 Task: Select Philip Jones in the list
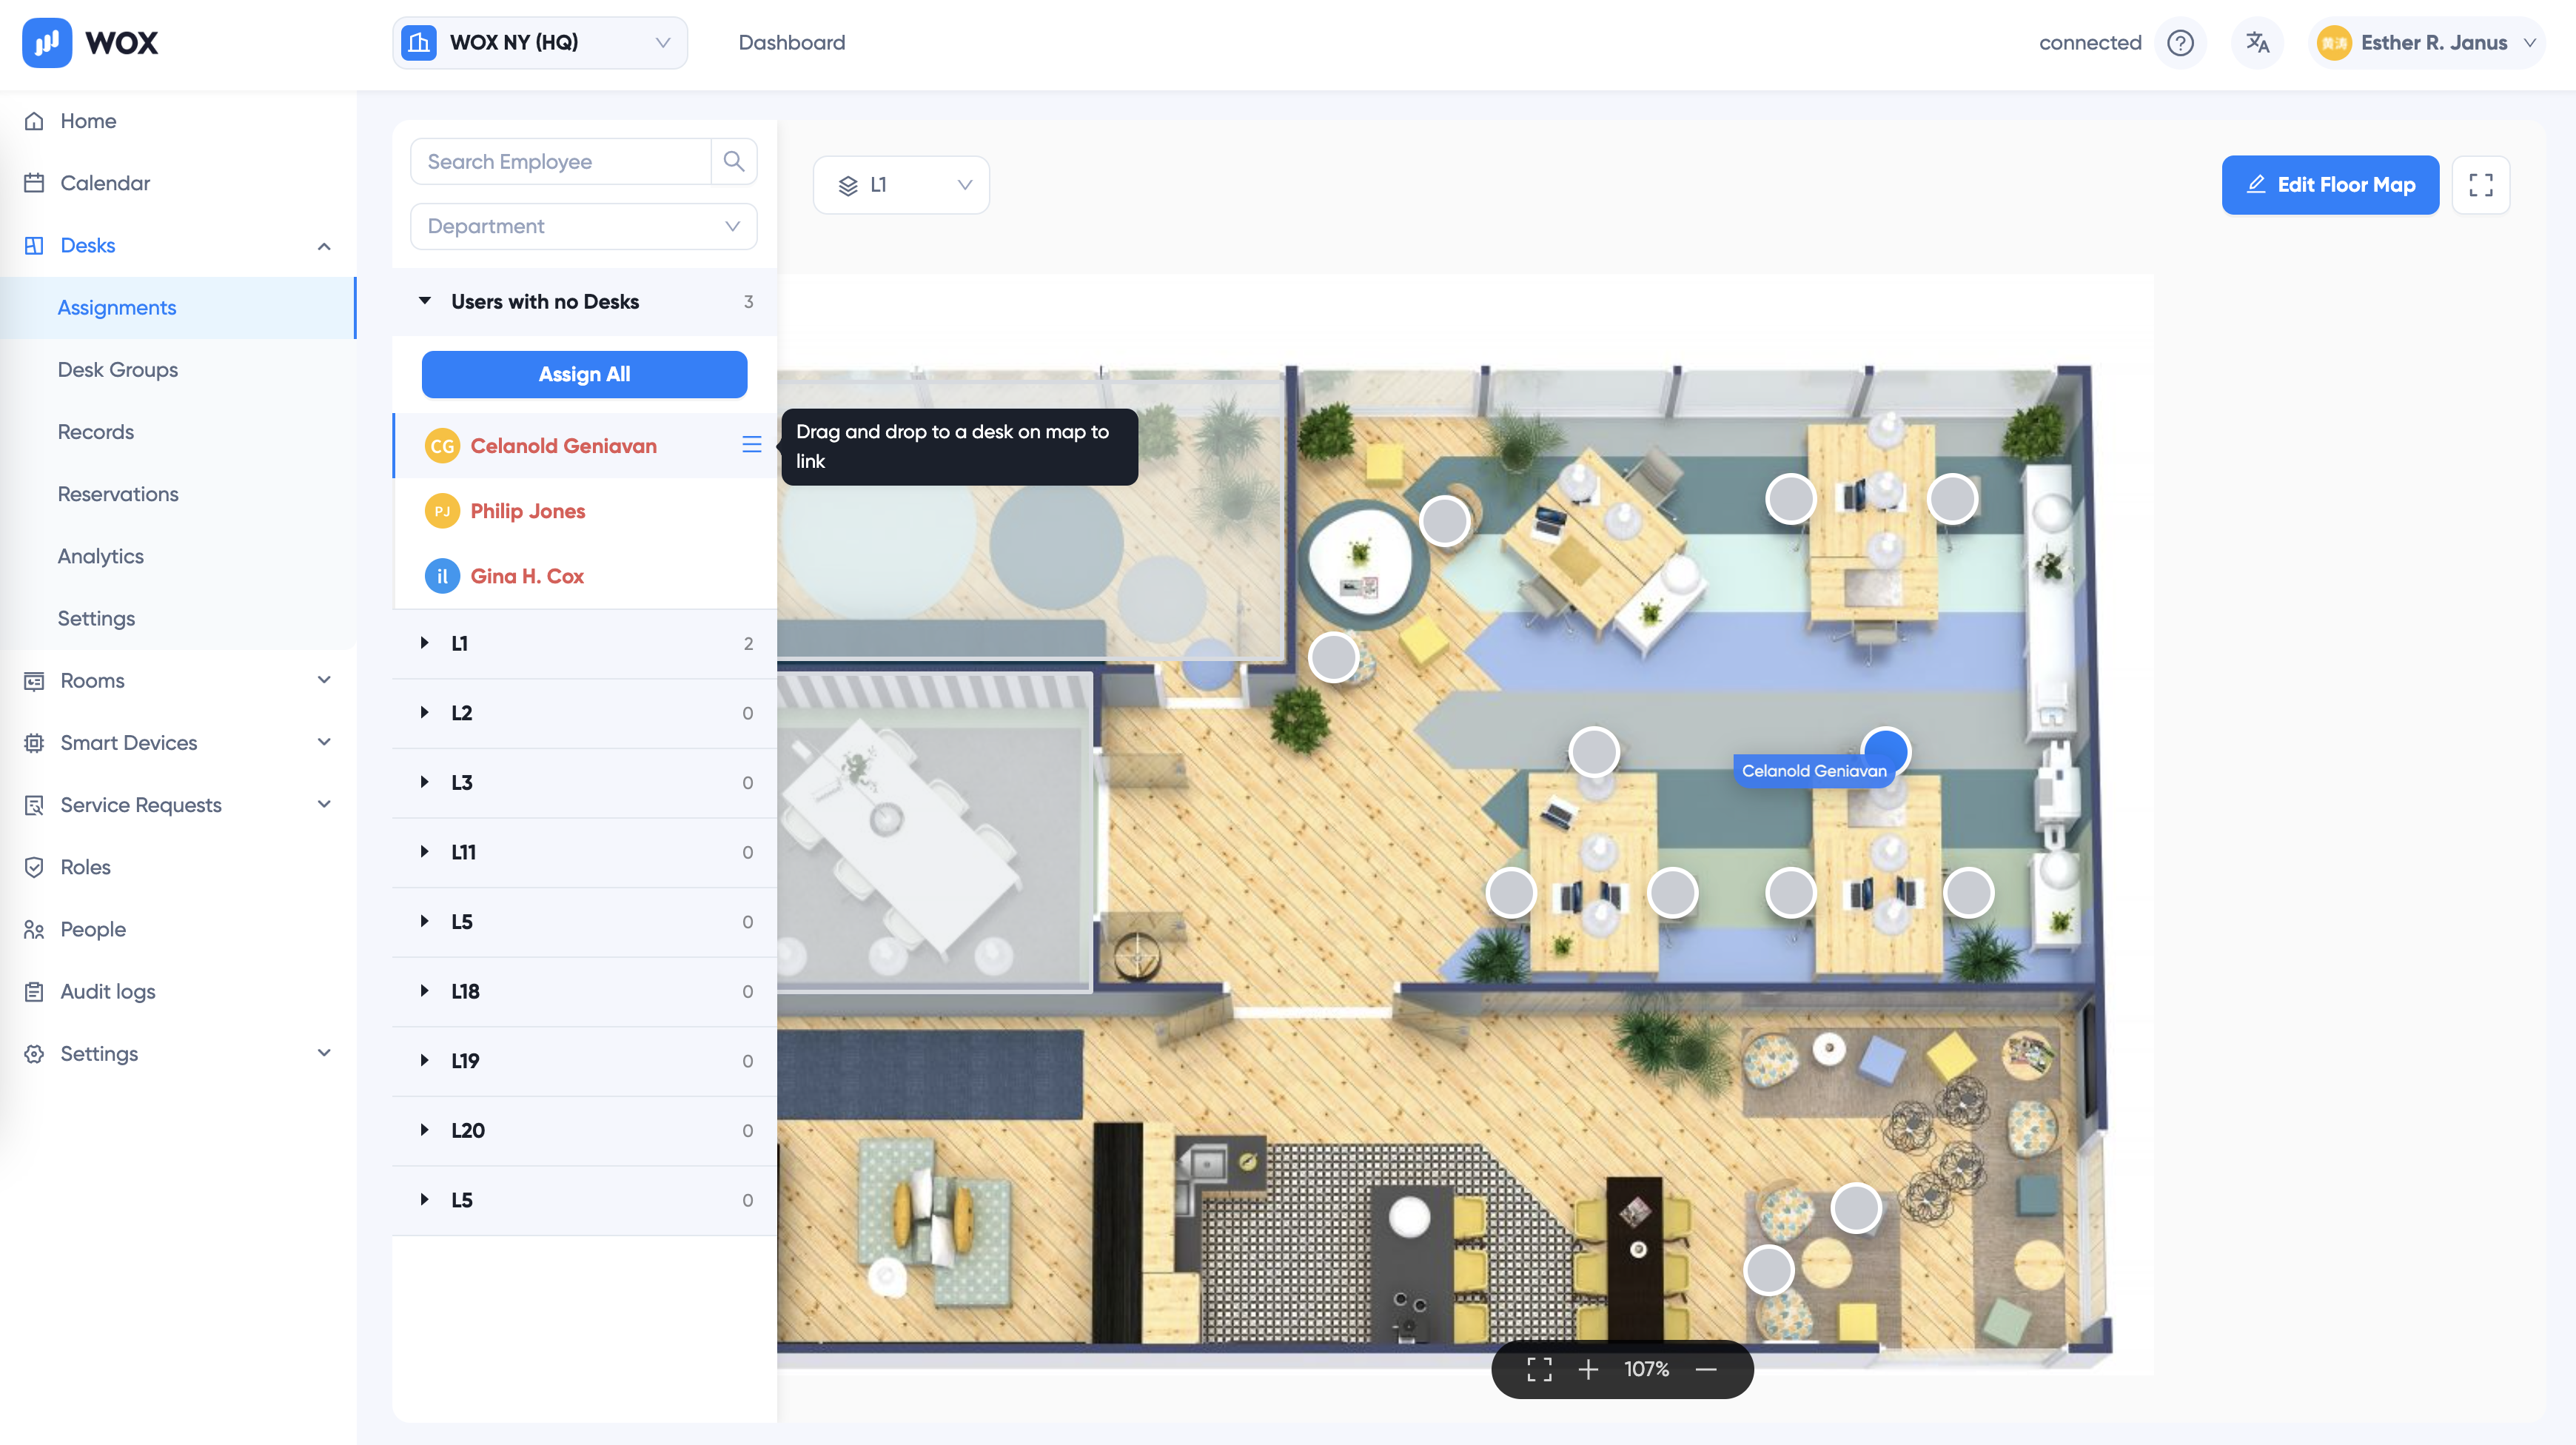[585, 511]
